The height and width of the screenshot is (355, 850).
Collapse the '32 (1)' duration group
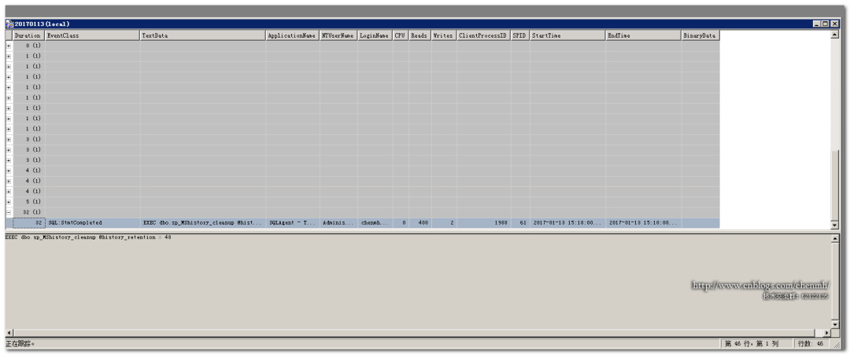(9, 212)
